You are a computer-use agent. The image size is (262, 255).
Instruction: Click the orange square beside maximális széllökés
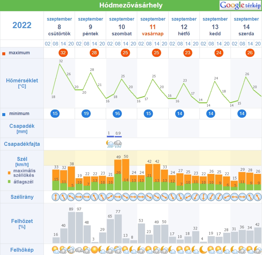(x=9, y=173)
